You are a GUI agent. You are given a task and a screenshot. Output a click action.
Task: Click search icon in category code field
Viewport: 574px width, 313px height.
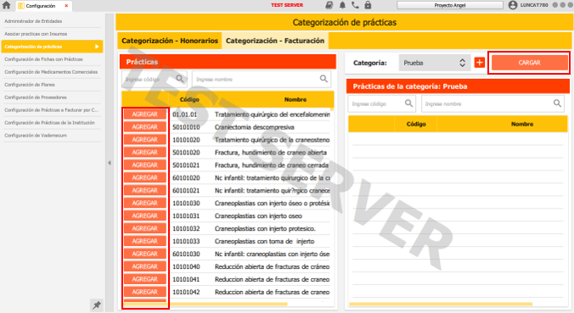click(x=408, y=103)
